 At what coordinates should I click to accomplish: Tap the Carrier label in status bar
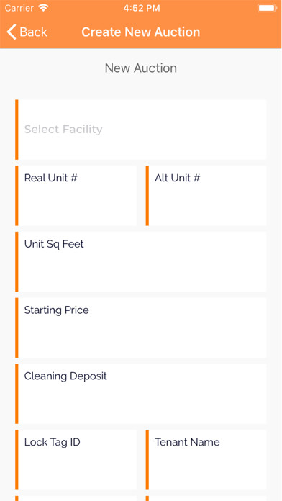[19, 8]
